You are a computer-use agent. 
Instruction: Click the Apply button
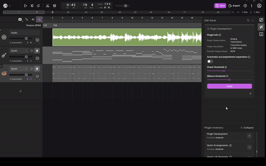[229, 86]
